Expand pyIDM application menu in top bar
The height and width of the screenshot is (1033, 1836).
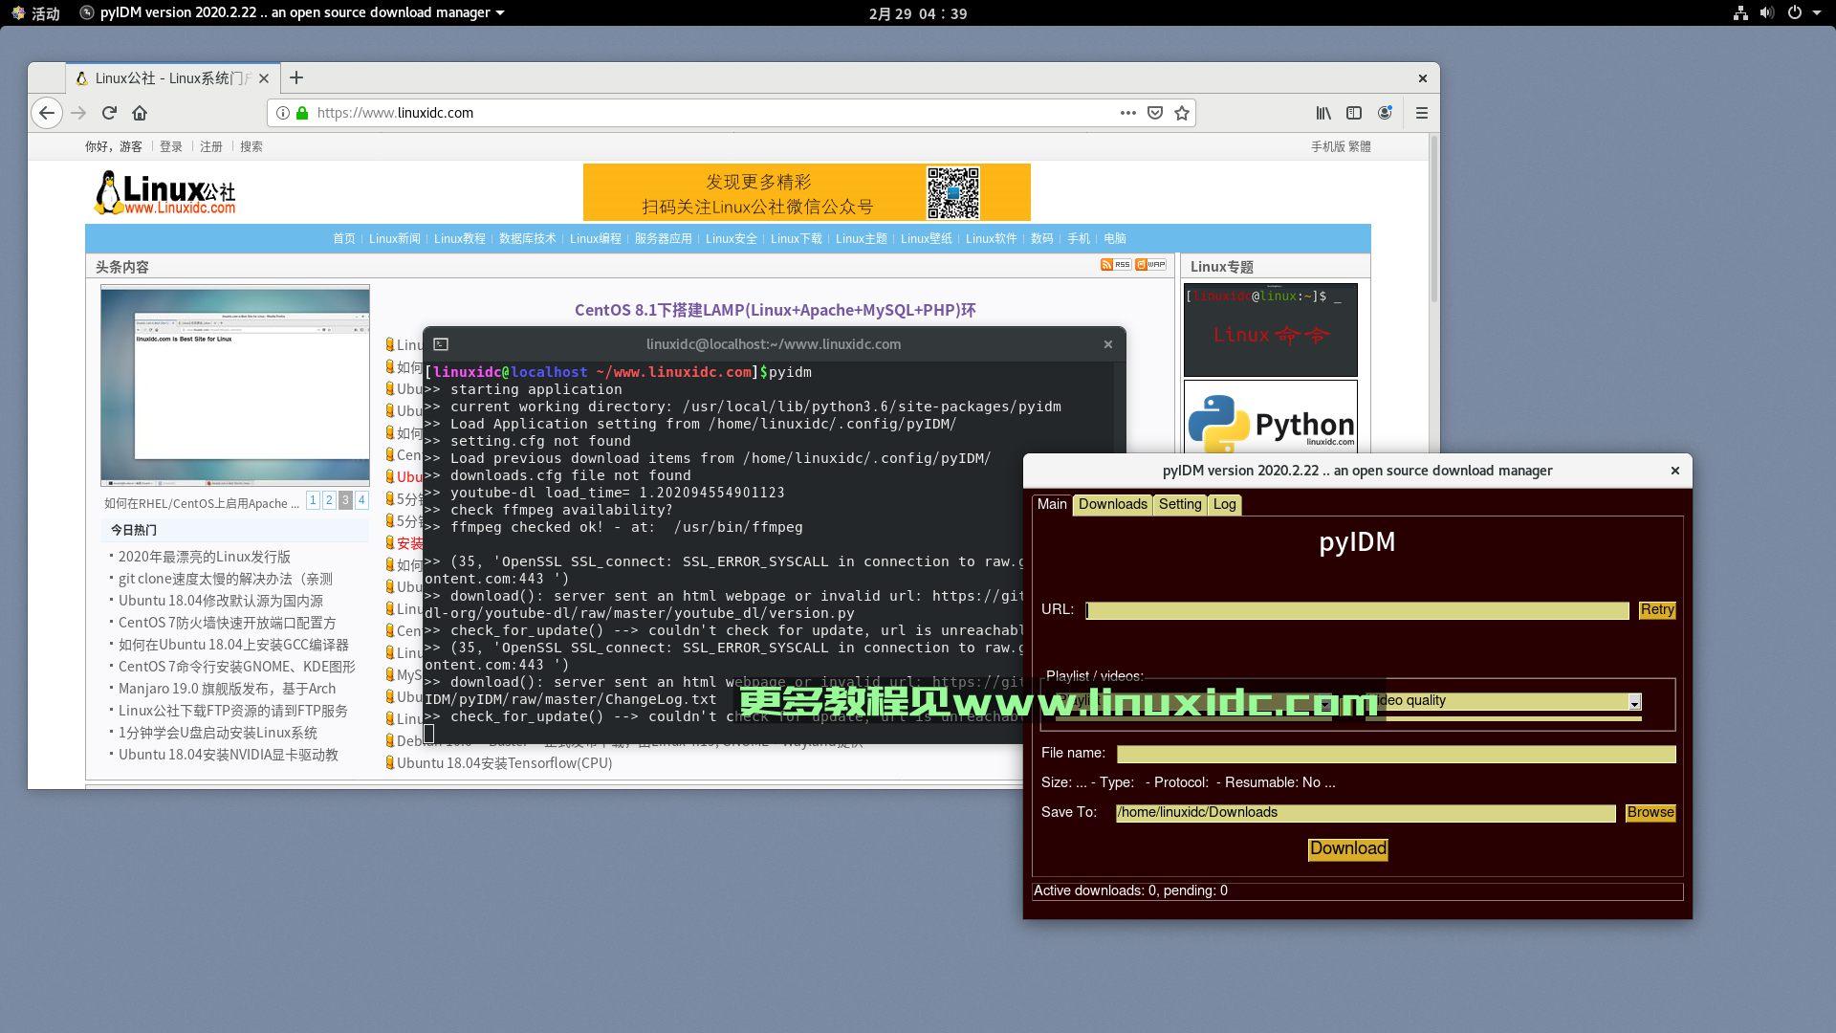coord(293,13)
